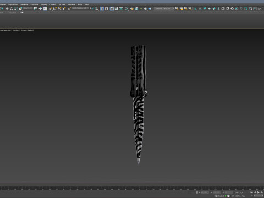Click the blue globe cloud render icon
Image resolution: width=264 pixels, height=198 pixels.
click(x=150, y=9)
